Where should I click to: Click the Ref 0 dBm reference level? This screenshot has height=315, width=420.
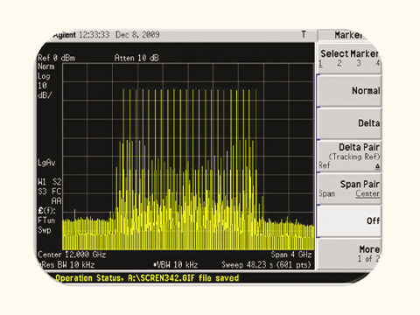[x=56, y=58]
